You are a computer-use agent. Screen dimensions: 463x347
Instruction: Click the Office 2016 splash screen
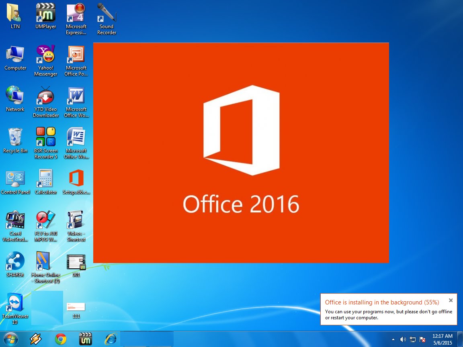point(241,153)
